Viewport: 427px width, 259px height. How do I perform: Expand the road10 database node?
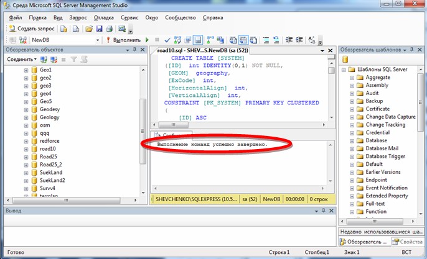[x=26, y=148]
